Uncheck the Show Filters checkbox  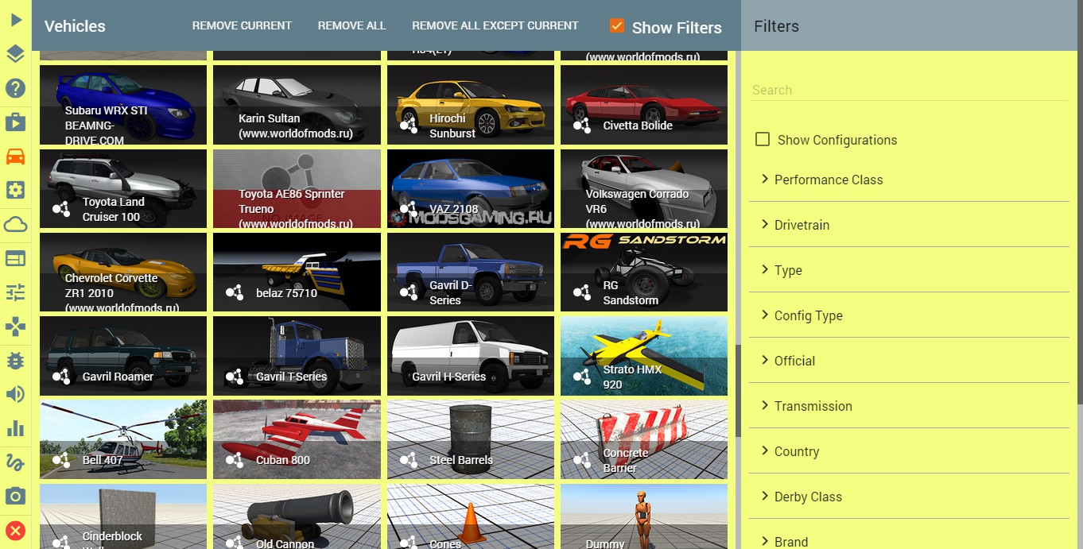point(617,25)
